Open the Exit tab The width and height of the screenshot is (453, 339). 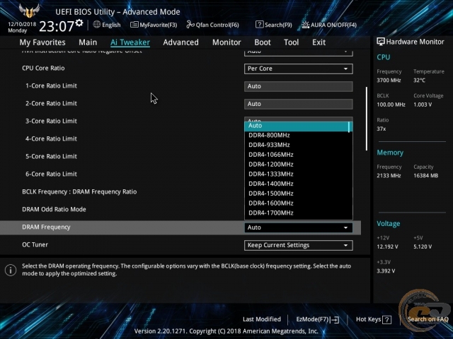319,42
